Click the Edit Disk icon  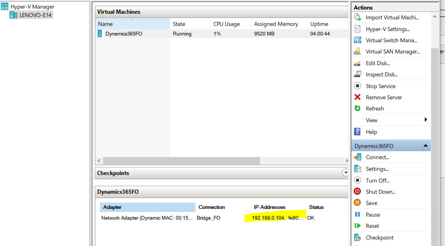[357, 63]
